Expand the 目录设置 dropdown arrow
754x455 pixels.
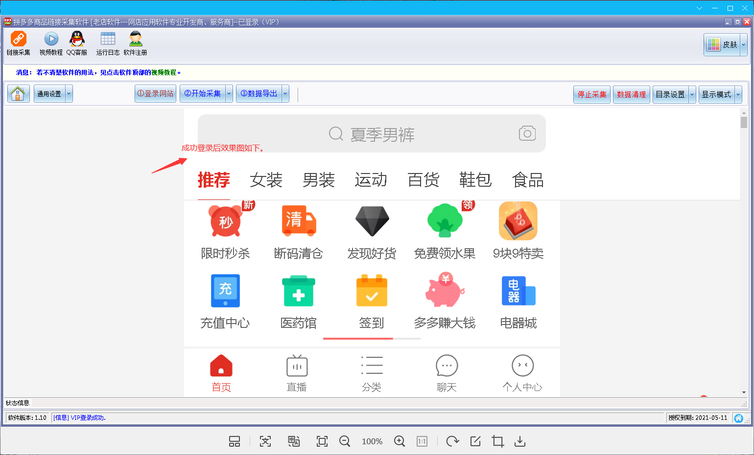coord(692,94)
